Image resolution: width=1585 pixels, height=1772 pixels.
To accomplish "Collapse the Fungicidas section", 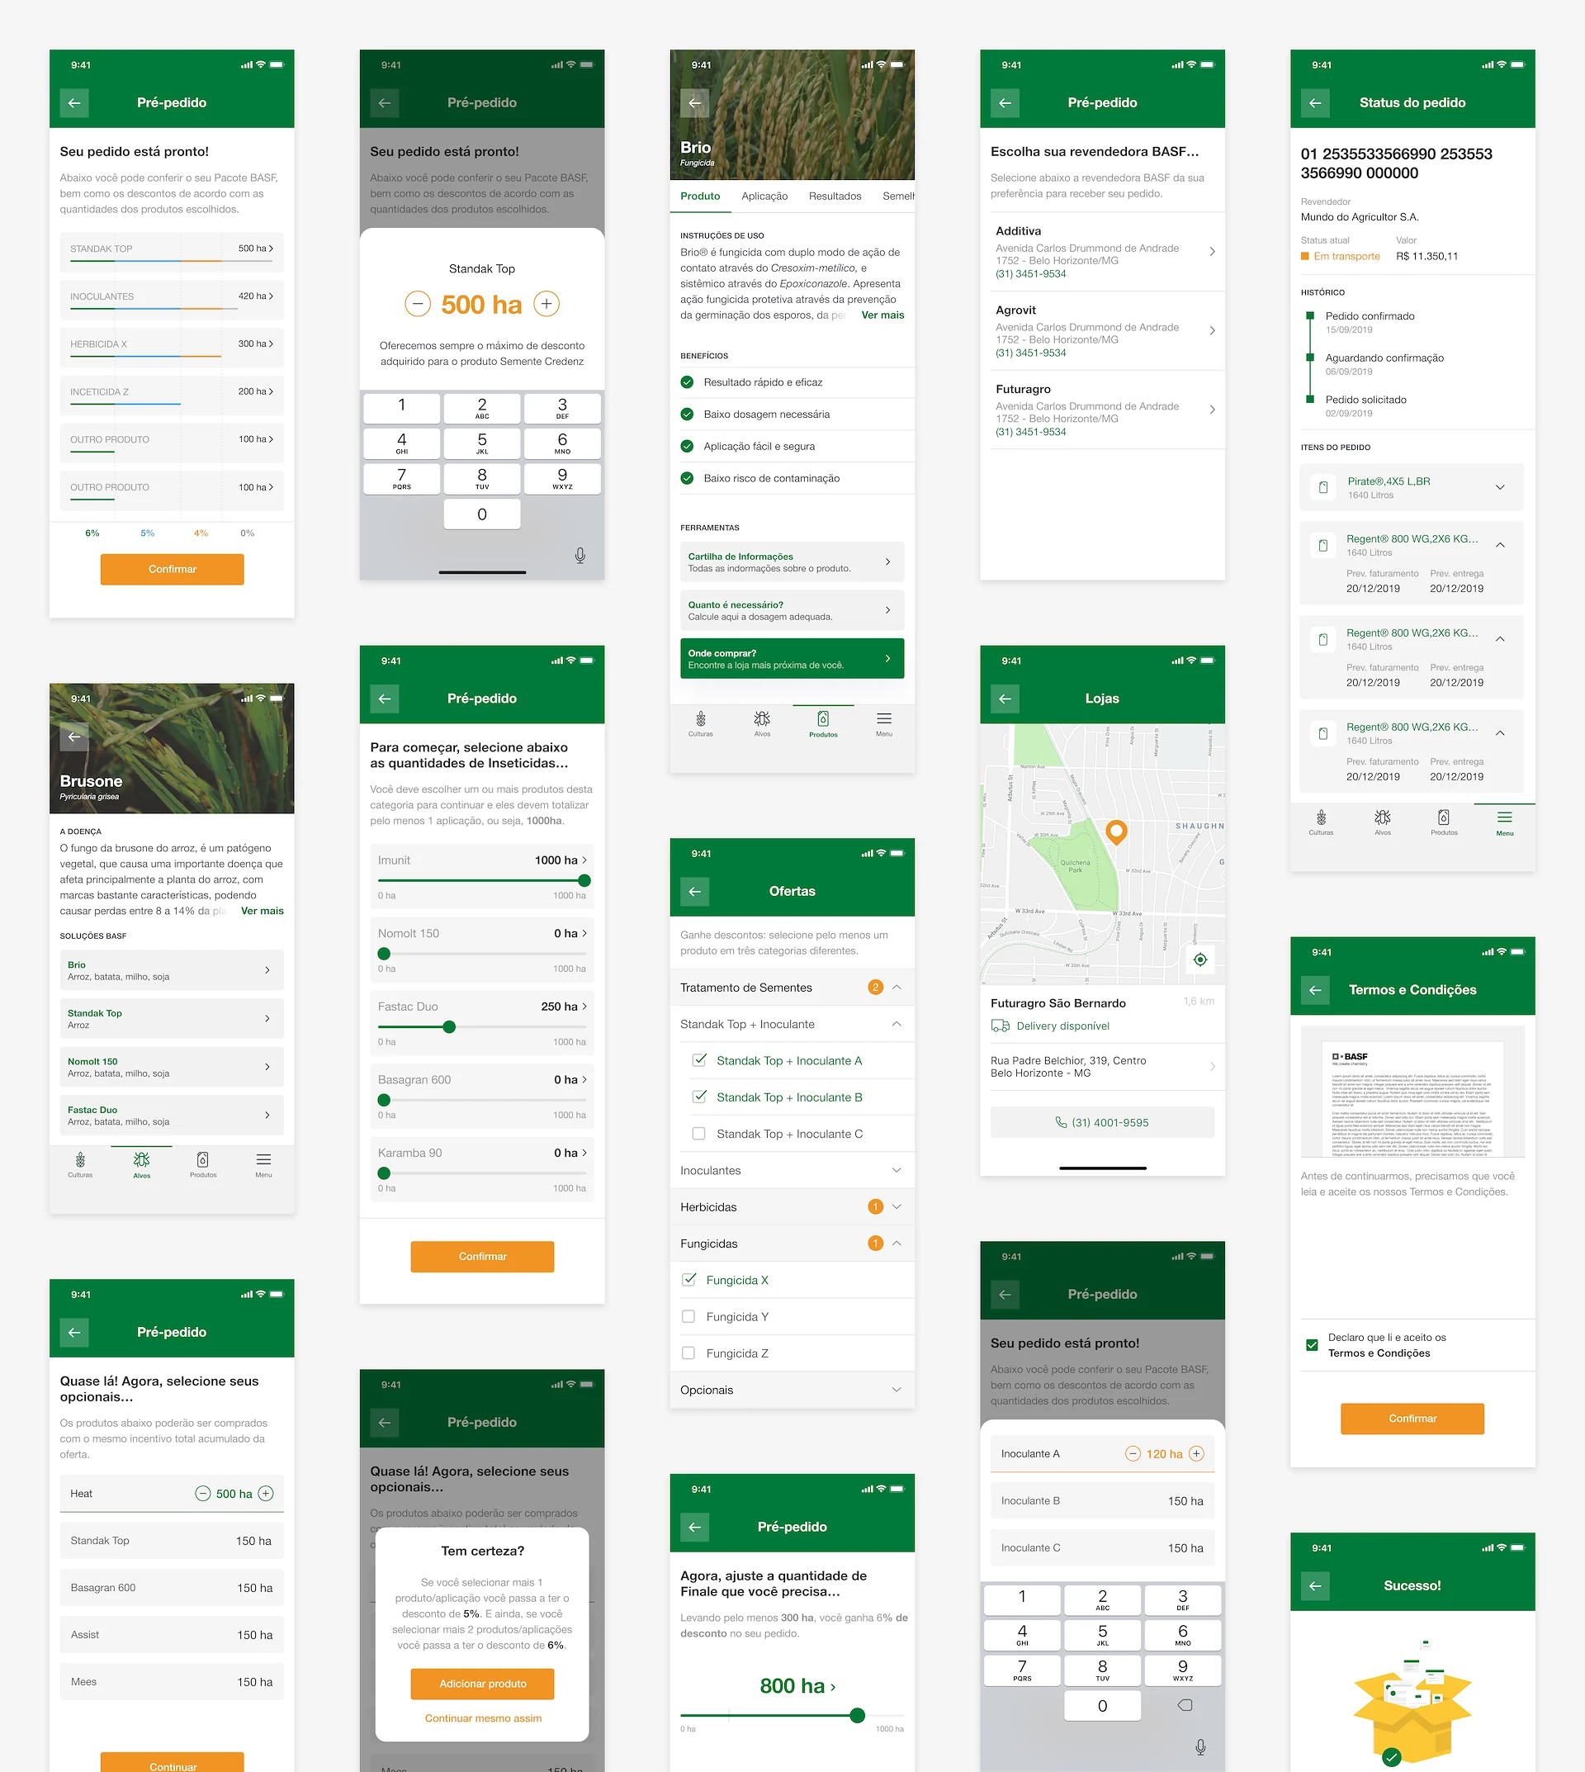I will click(897, 1244).
